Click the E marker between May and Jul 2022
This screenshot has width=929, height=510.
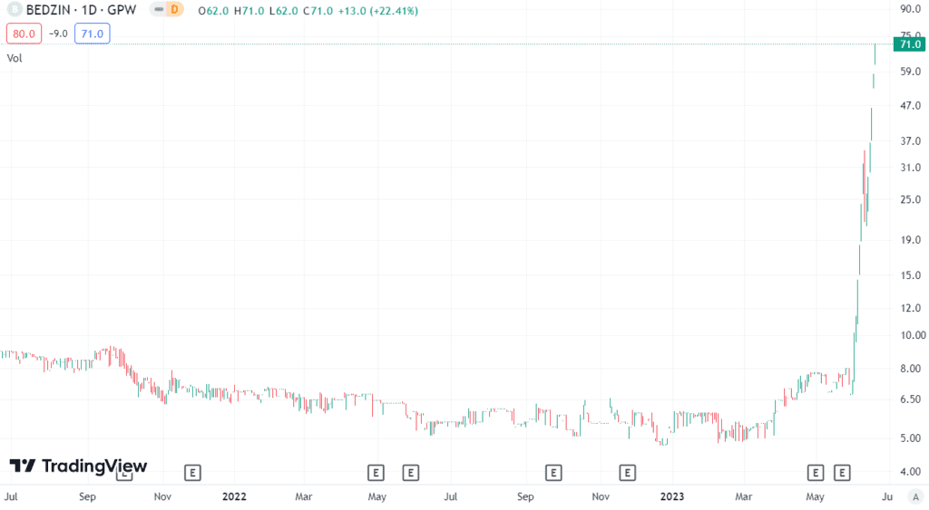tap(410, 472)
